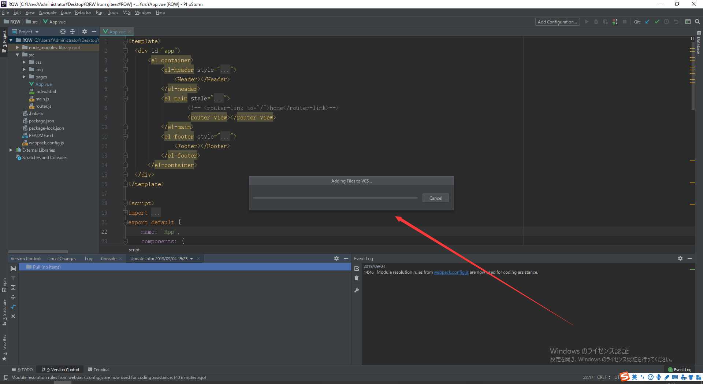Open Event Log panel gear settings
Image resolution: width=703 pixels, height=384 pixels.
[680, 258]
